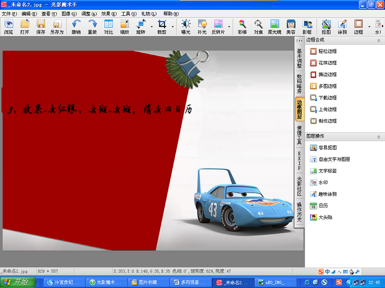Switch to 便捷工具 vertical tab
Screen dimensions: 385x288
tap(299, 135)
